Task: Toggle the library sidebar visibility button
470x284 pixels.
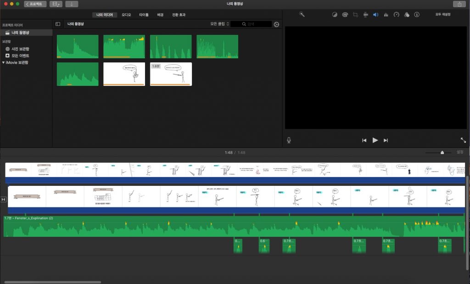Action: (58, 24)
